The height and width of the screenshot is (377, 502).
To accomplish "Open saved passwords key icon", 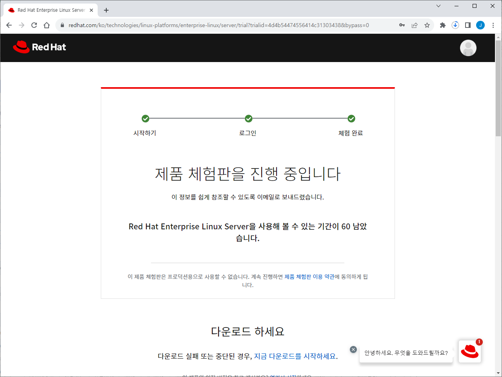I will click(x=402, y=25).
